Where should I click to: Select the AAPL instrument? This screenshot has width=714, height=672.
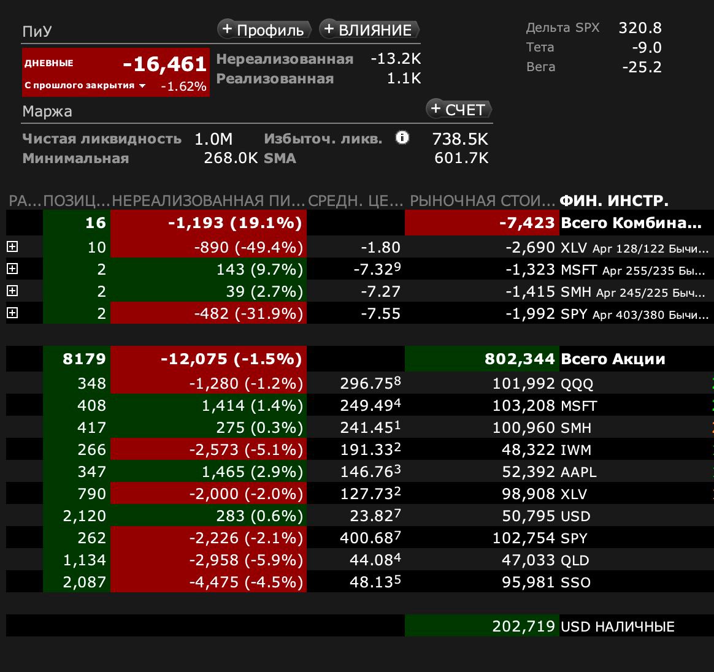point(578,472)
